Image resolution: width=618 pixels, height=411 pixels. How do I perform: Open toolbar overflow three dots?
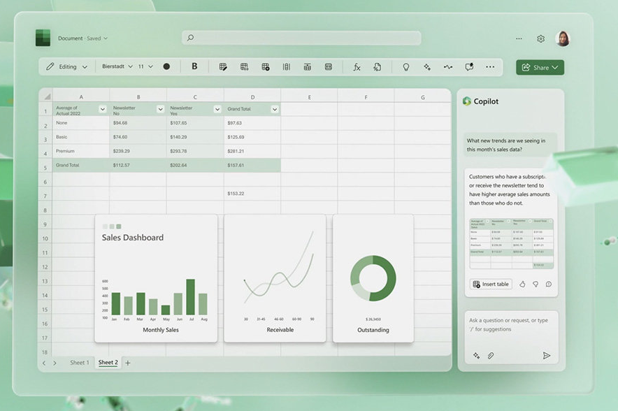click(490, 67)
